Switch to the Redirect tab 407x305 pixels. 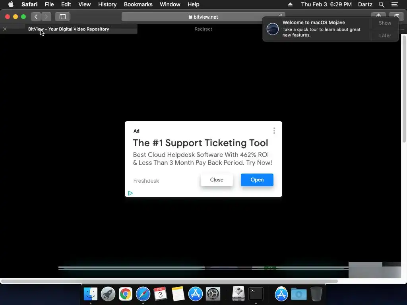pyautogui.click(x=203, y=29)
